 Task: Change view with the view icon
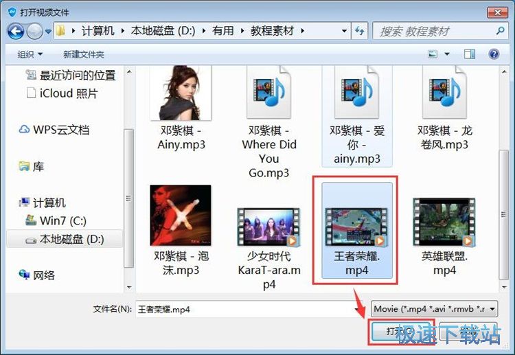tap(433, 54)
